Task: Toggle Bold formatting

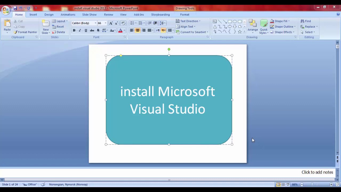Action: pos(74,30)
